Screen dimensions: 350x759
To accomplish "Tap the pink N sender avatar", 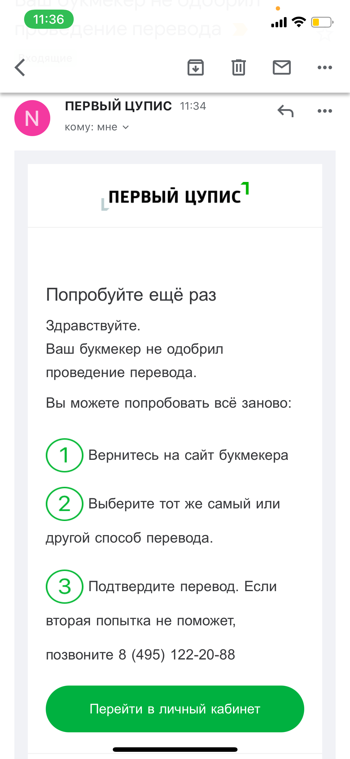I will click(x=32, y=118).
